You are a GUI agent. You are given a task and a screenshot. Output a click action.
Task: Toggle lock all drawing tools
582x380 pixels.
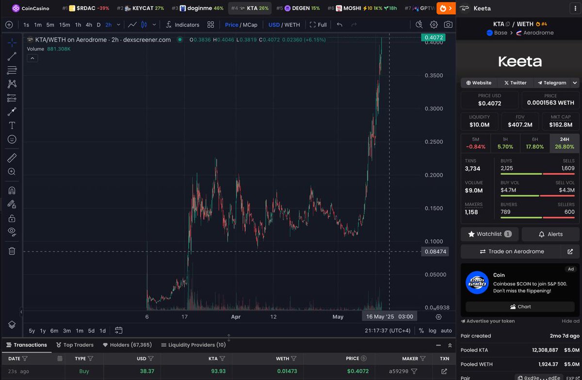pos(12,218)
